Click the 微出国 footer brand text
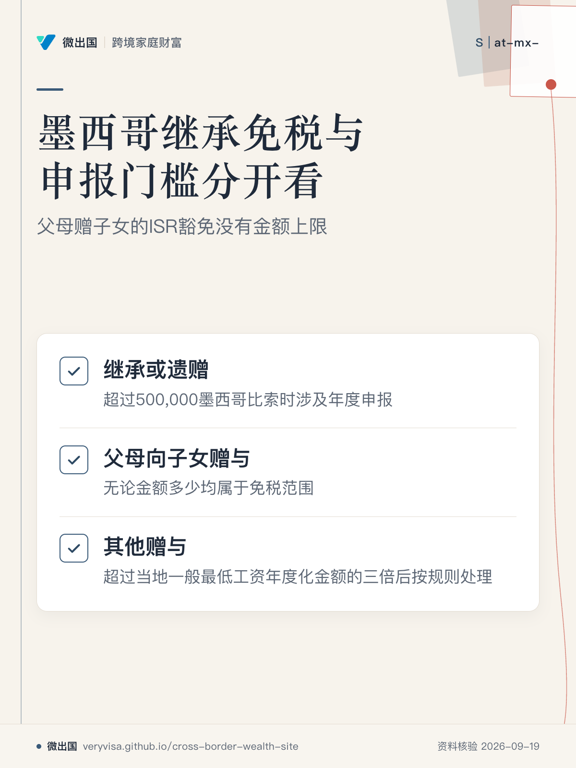This screenshot has height=768, width=576. pyautogui.click(x=62, y=746)
